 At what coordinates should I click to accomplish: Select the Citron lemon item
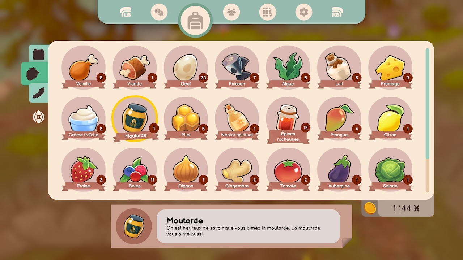click(390, 118)
